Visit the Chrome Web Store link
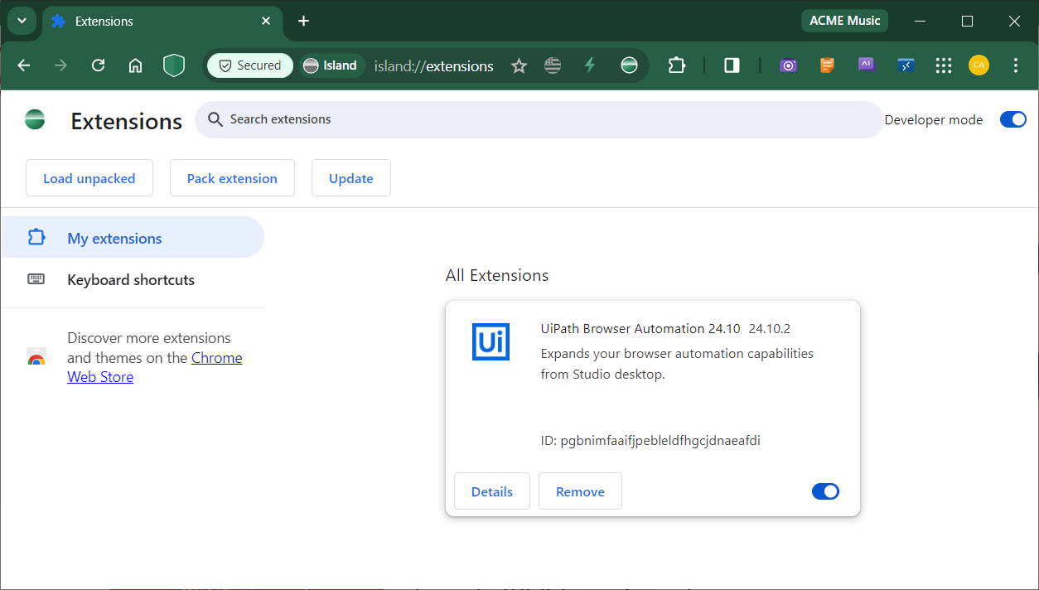 [x=216, y=357]
